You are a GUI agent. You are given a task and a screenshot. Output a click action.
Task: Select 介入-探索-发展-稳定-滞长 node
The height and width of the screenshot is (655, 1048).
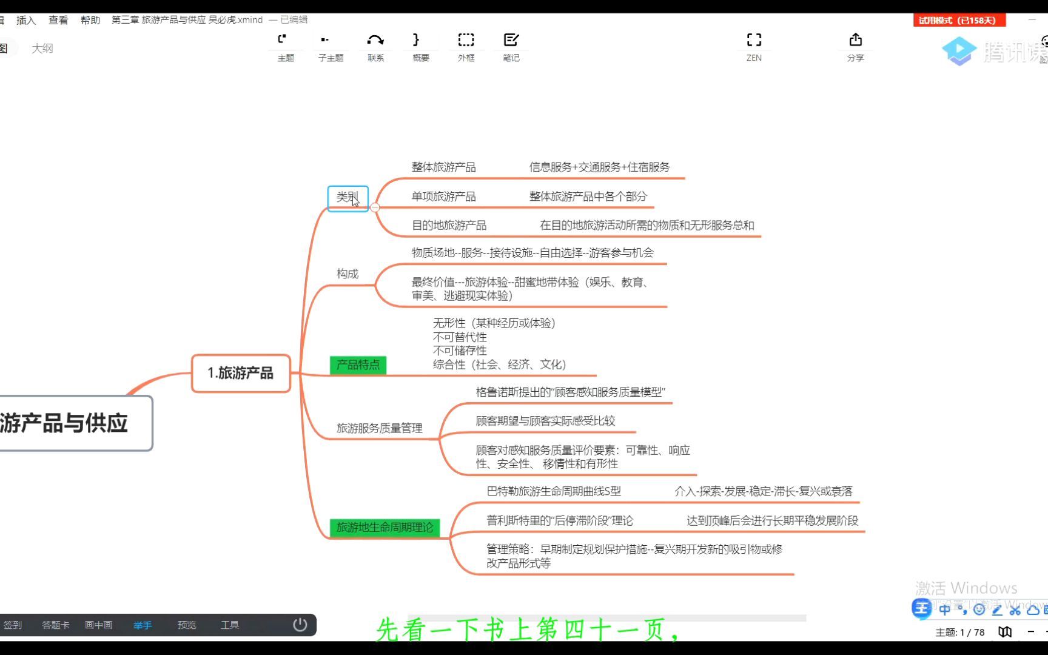pos(763,491)
